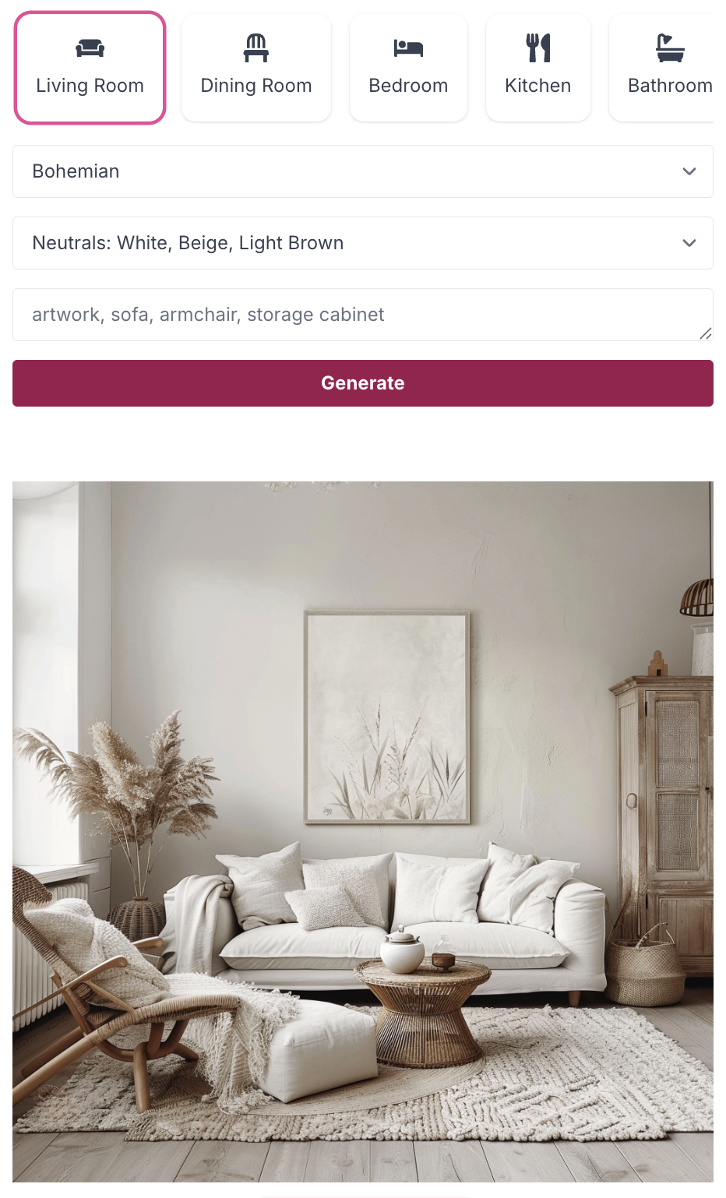Select the sofa icon for Living Room

coord(90,48)
